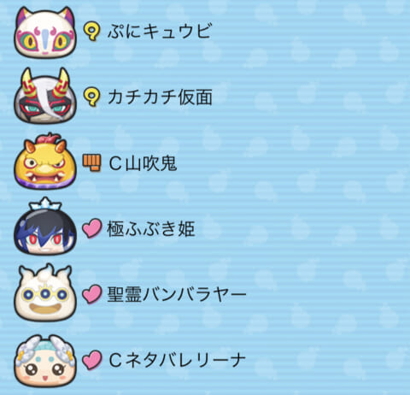Click the crown on the 極ふぶき姫 icon
Image resolution: width=410 pixels, height=395 pixels.
pyautogui.click(x=45, y=204)
